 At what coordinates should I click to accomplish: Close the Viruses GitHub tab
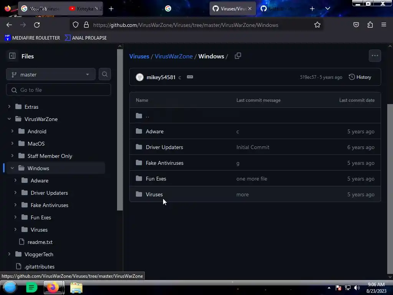click(x=250, y=8)
